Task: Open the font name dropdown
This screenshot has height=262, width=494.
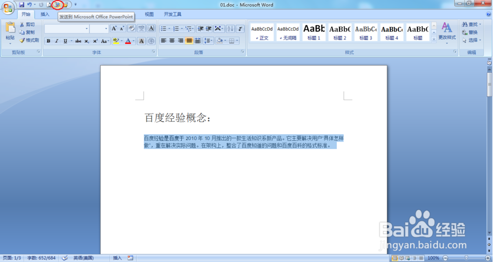Action: pos(86,29)
